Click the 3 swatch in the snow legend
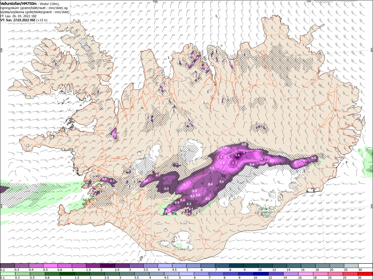Image resolution: width=373 pixels, height=280 pixels. (x=136, y=266)
